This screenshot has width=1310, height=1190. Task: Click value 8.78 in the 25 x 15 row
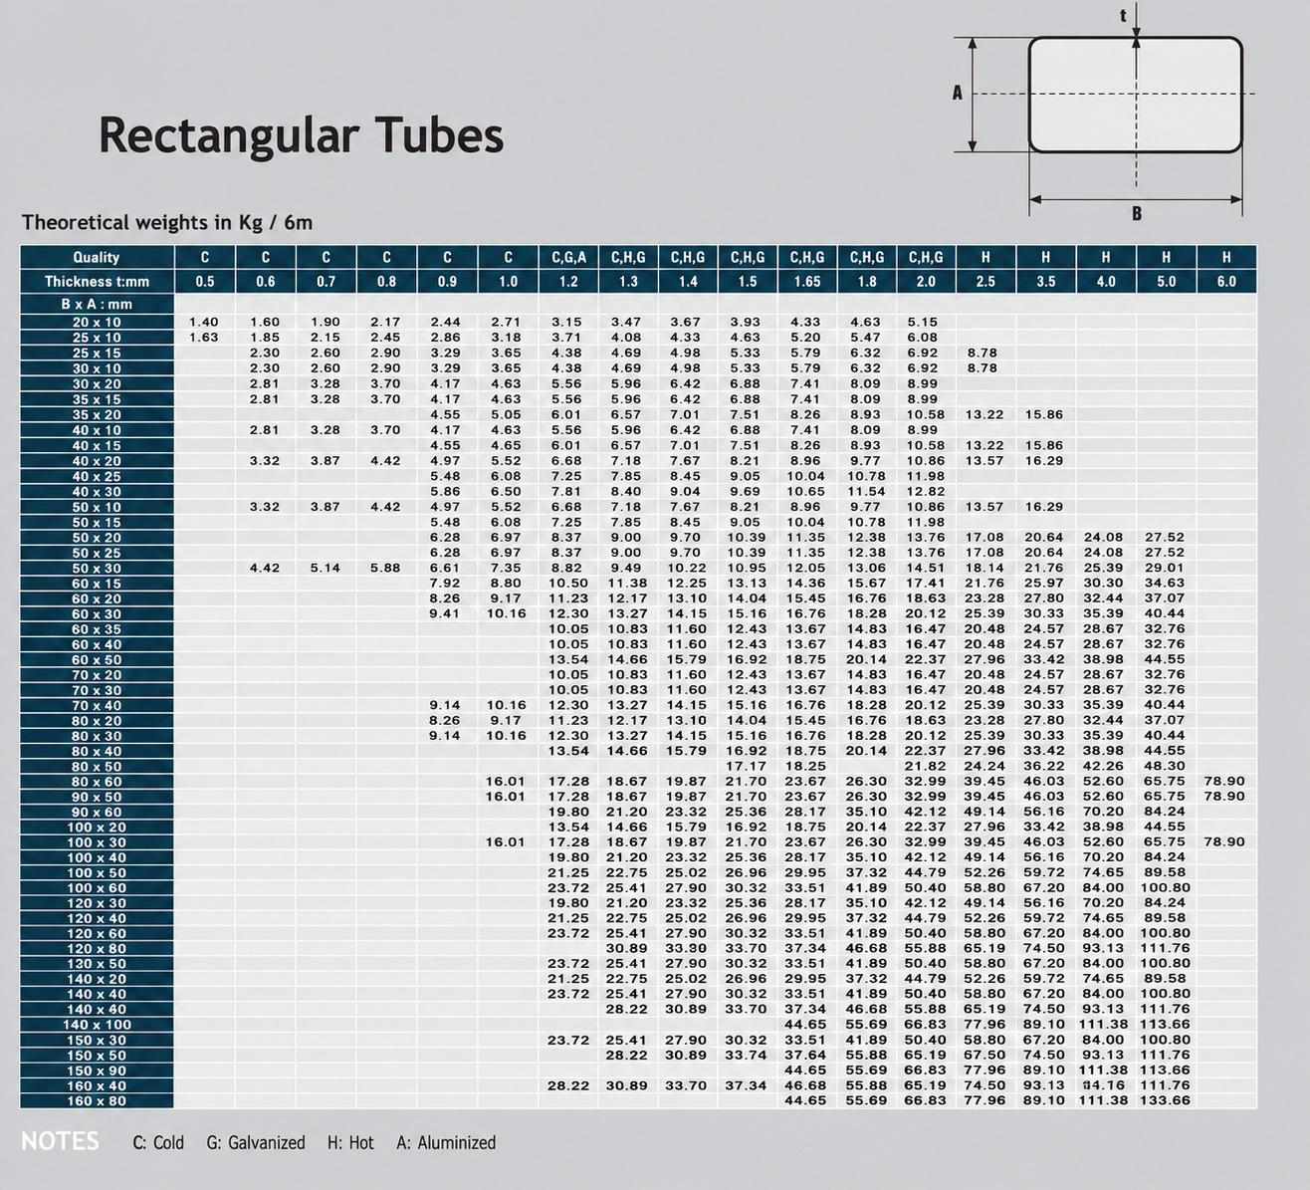(x=982, y=353)
